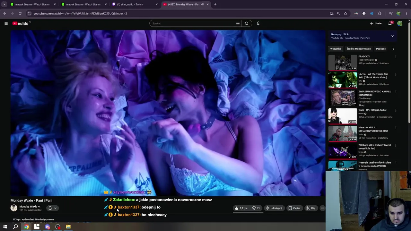Collapse the playlist panel with chevron
This screenshot has width=411, height=231.
pos(392,36)
